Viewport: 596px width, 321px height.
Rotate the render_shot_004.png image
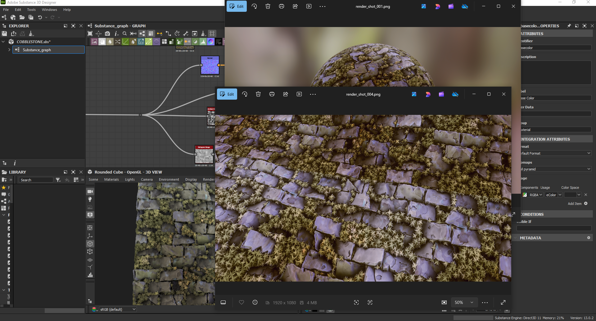pyautogui.click(x=245, y=94)
